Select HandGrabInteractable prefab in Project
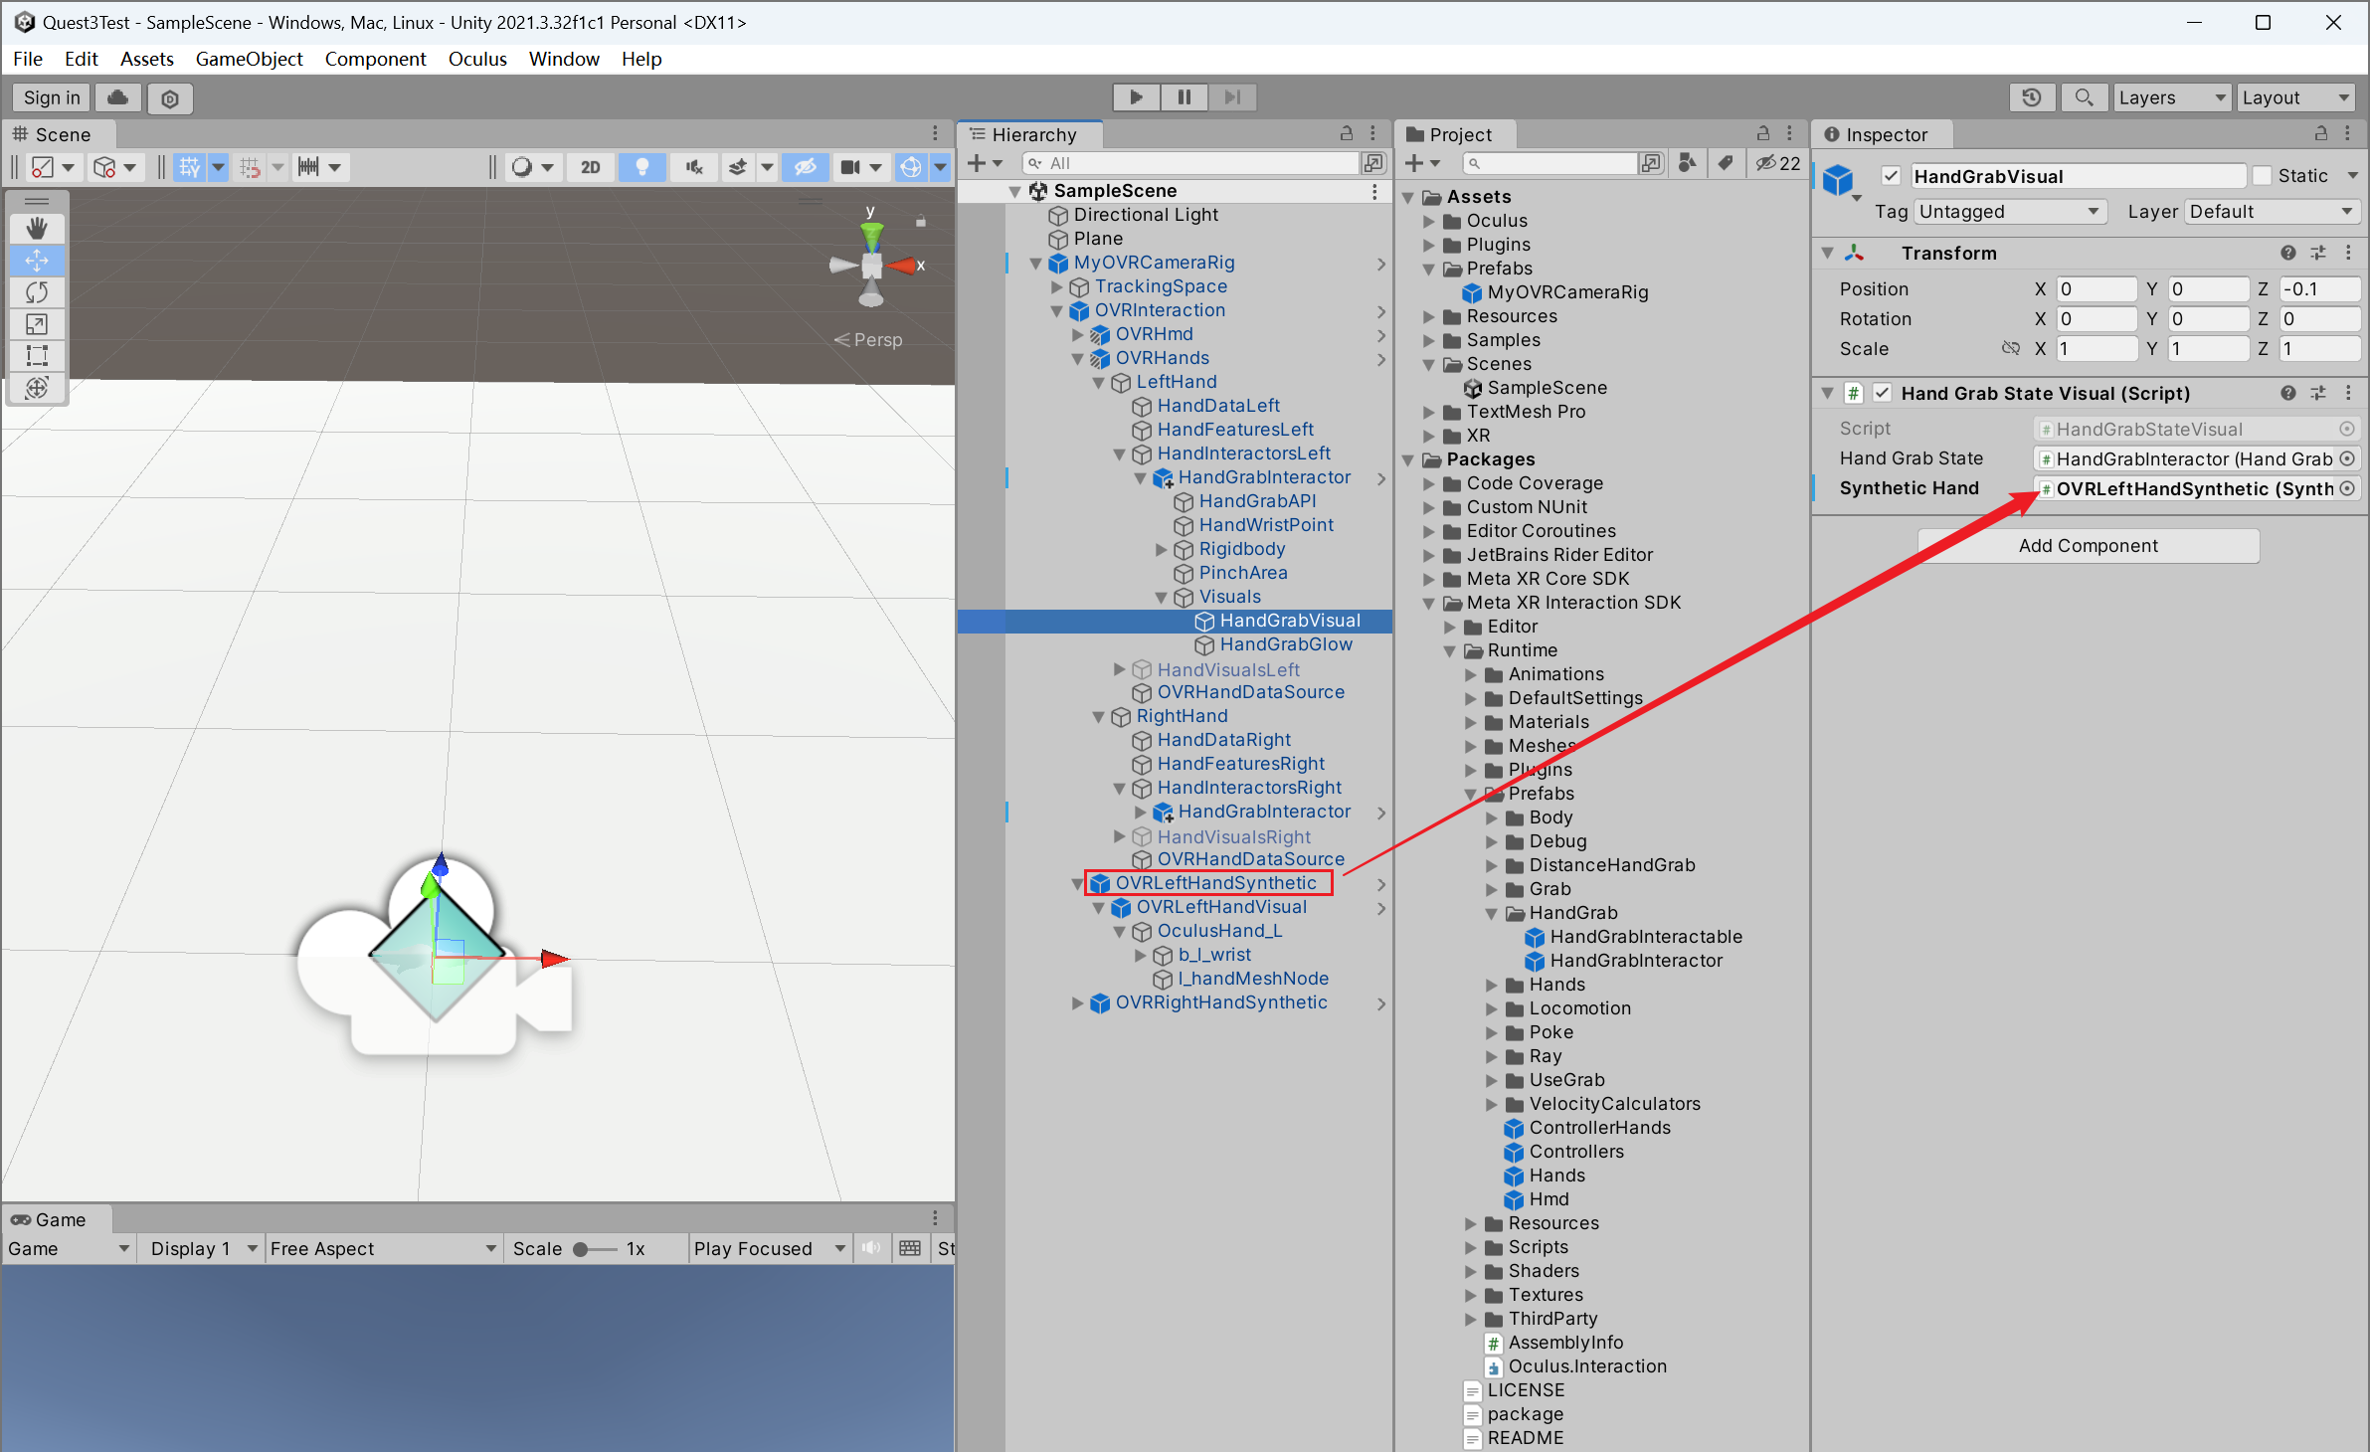Image resolution: width=2370 pixels, height=1452 pixels. [x=1645, y=937]
